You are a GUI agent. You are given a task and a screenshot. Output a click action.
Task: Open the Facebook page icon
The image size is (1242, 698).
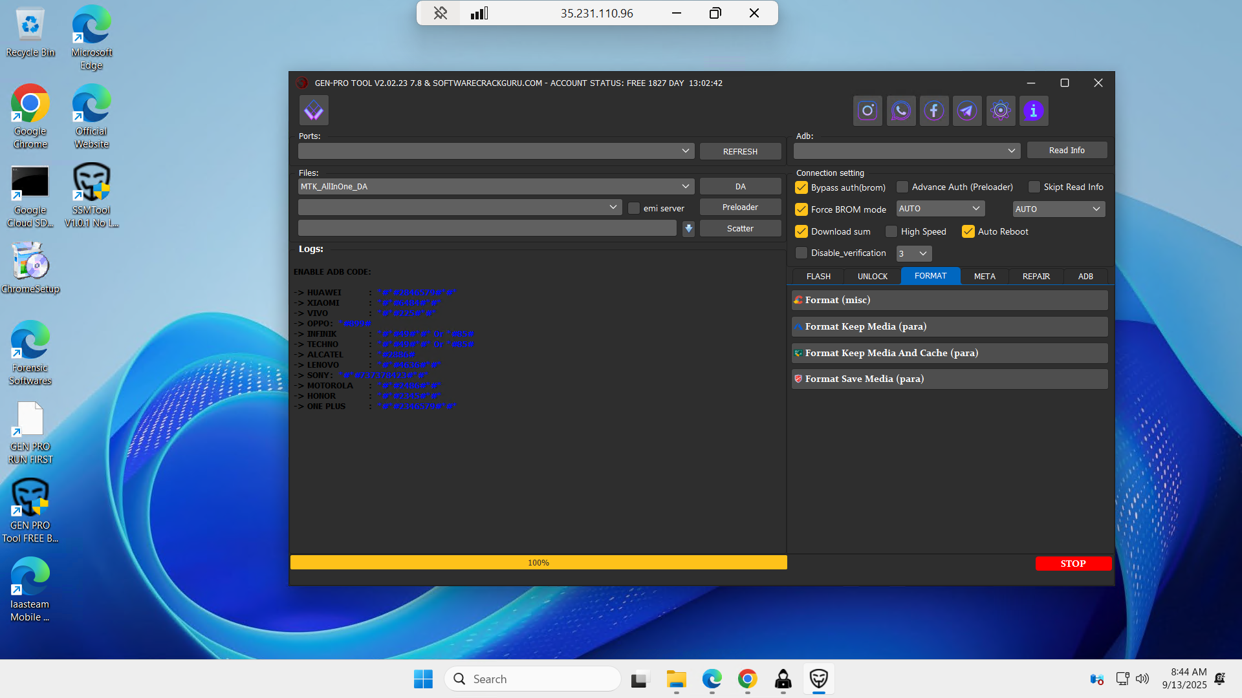(933, 111)
